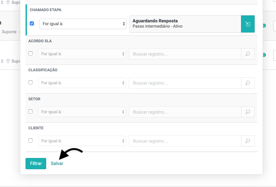Focus the Cliente search record field
The image size is (276, 187).
185,141
